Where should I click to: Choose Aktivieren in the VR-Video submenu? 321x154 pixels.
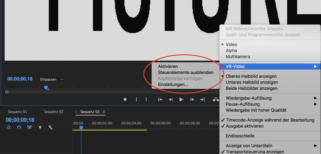tap(168, 66)
